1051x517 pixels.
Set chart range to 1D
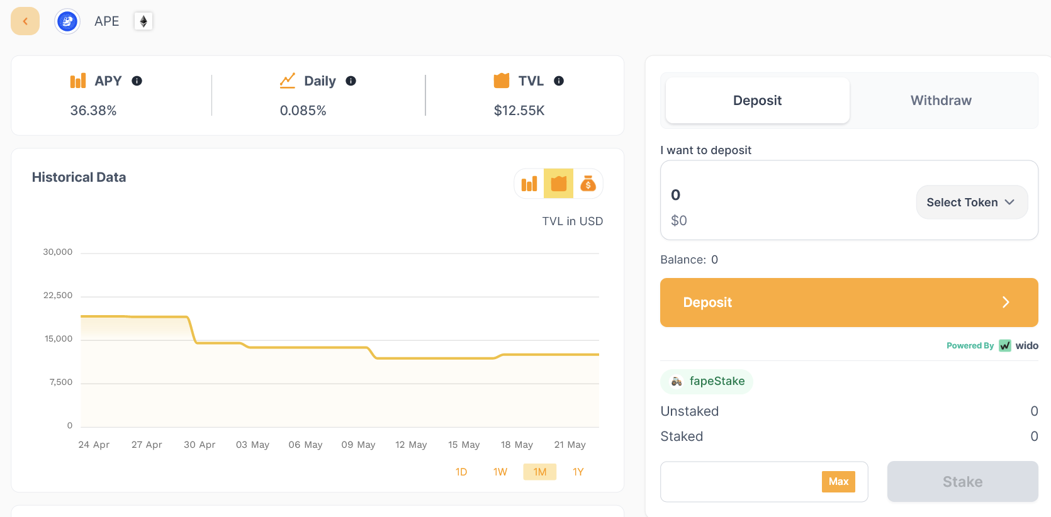tap(461, 472)
